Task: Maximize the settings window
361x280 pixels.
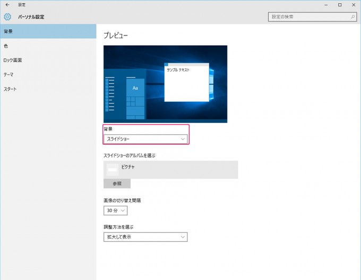Action: [340, 5]
